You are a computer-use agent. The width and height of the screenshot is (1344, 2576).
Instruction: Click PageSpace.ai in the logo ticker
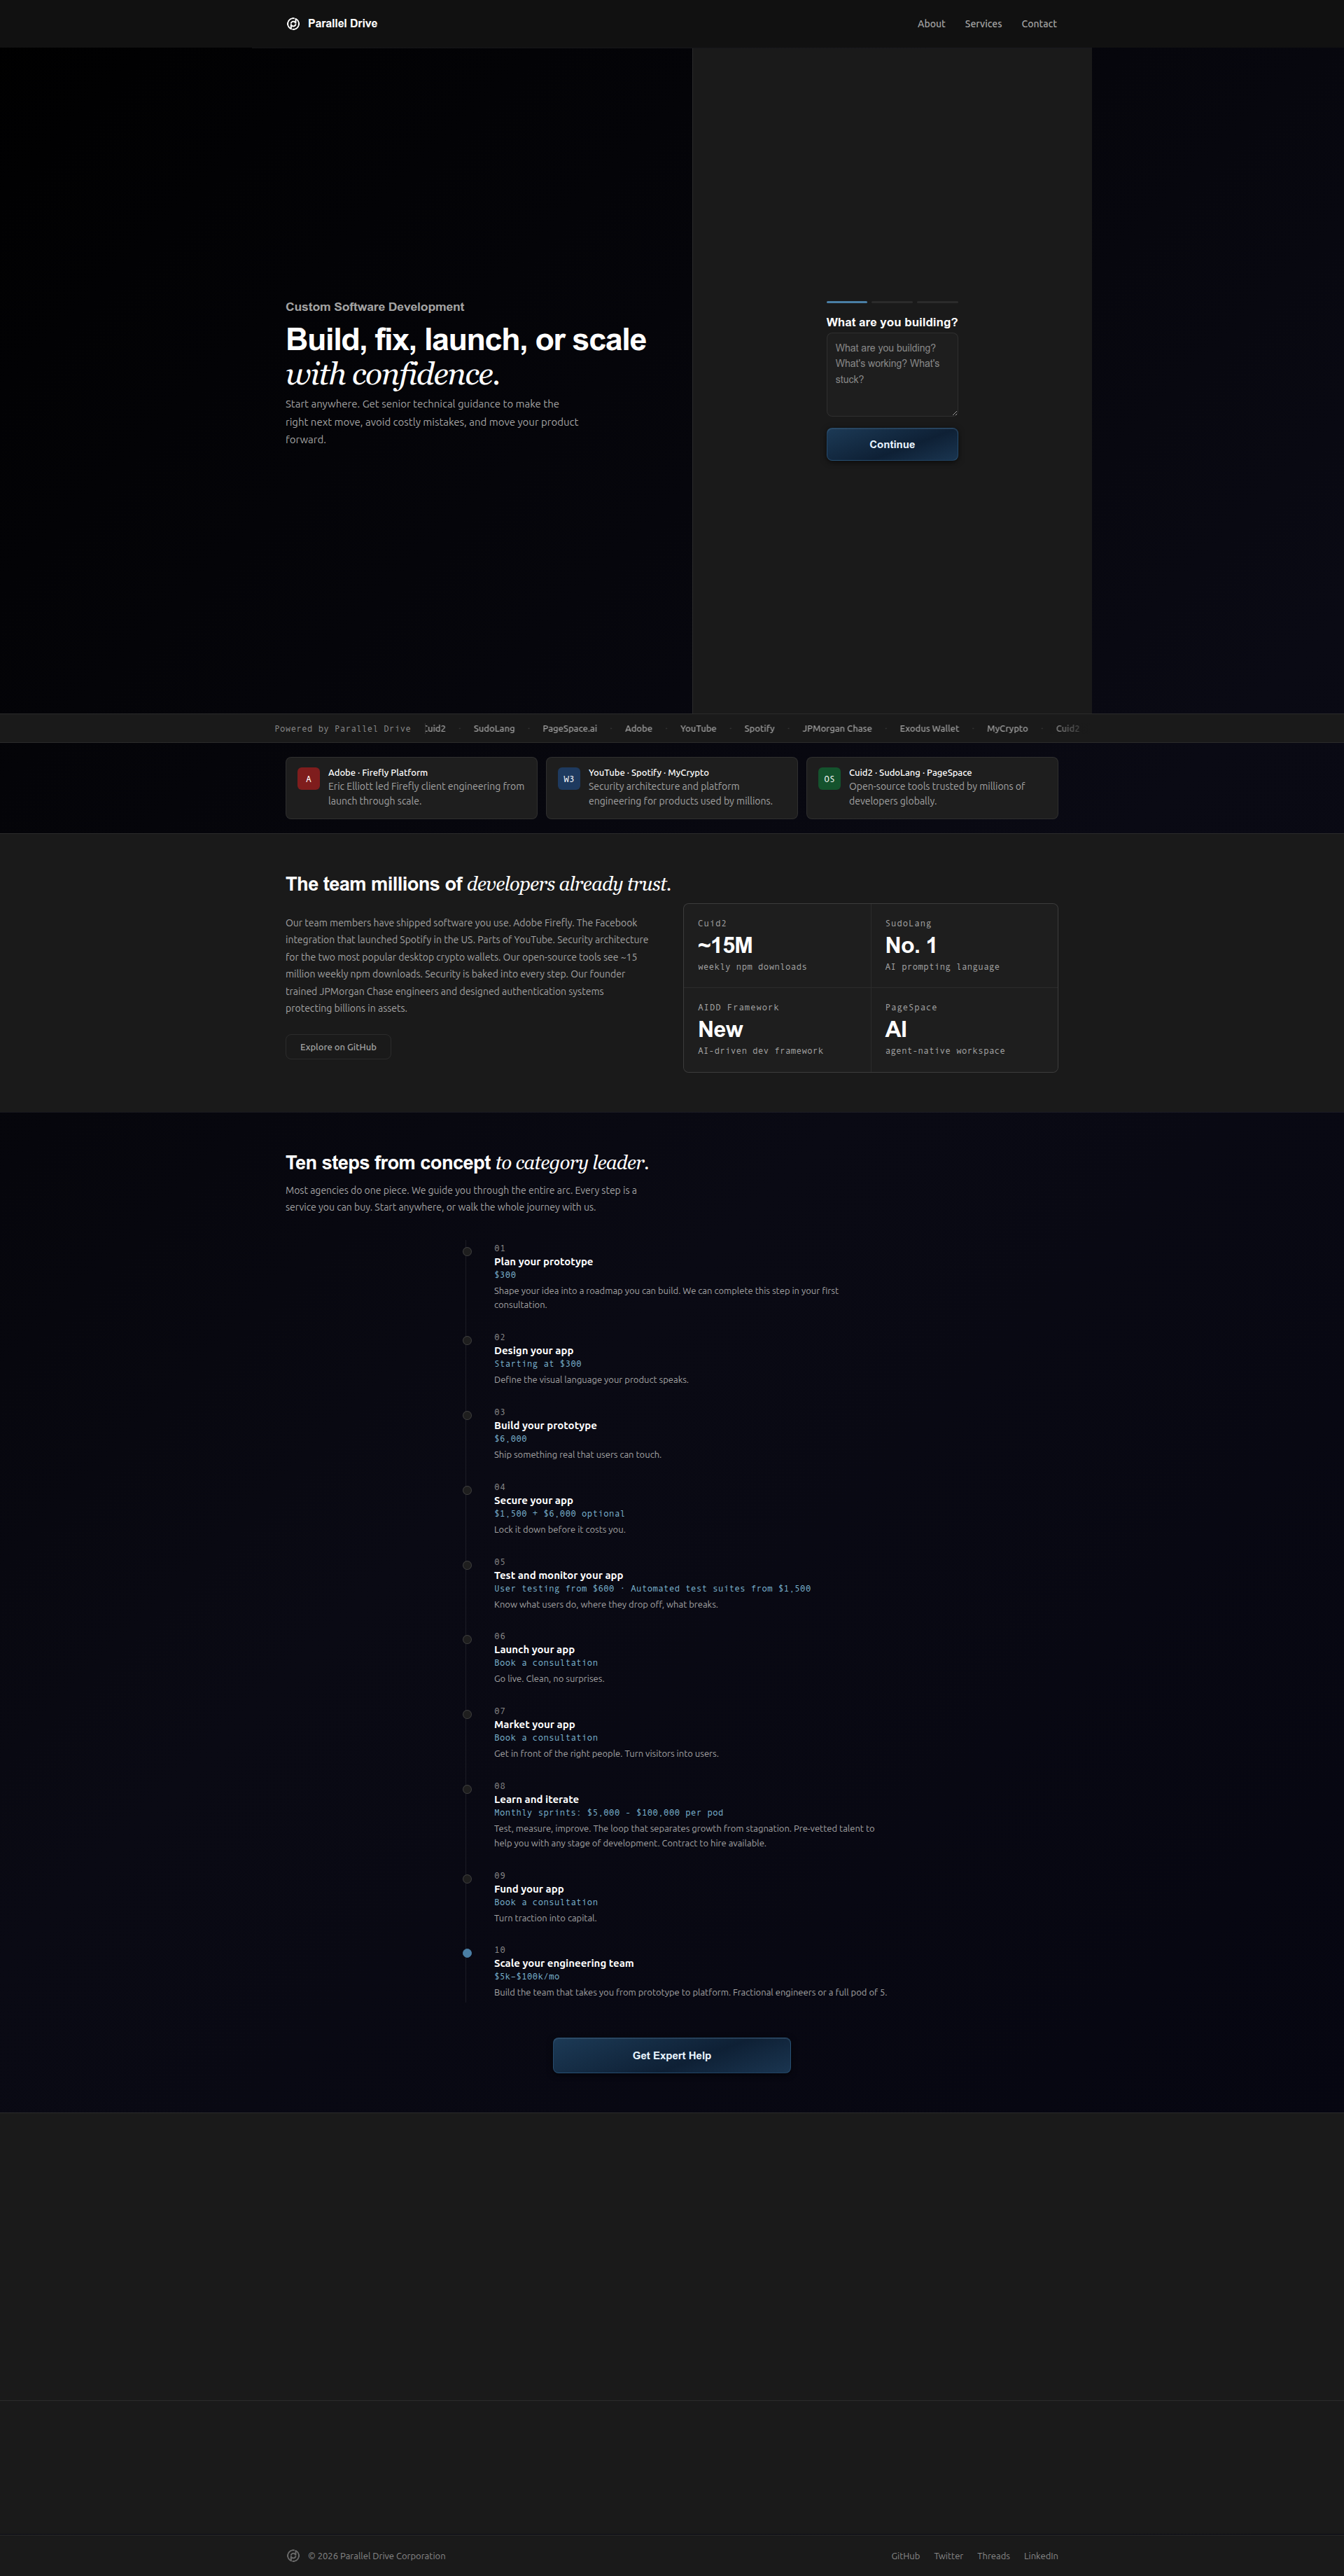(570, 728)
